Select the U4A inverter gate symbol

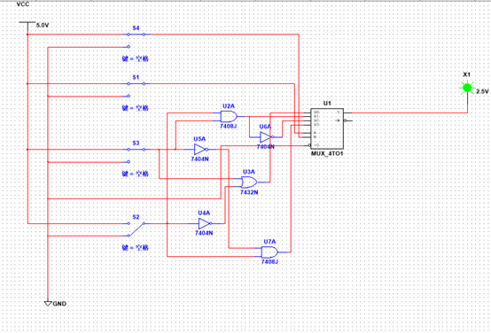point(205,223)
